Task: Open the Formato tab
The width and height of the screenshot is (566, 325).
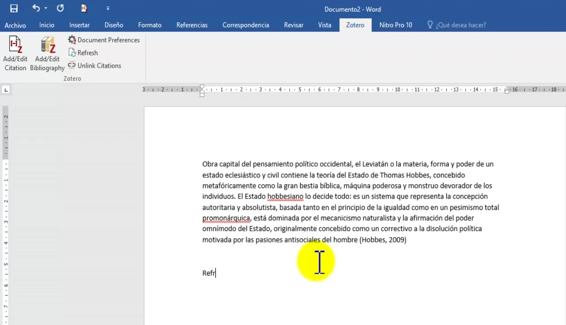Action: tap(149, 25)
